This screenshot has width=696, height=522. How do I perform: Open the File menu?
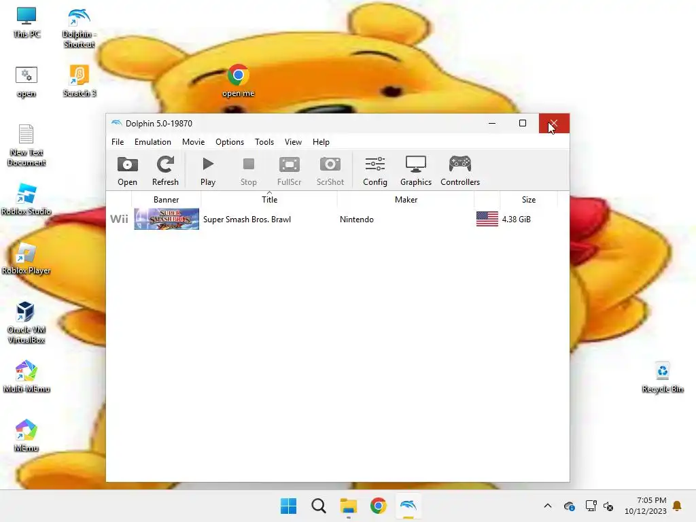[118, 142]
